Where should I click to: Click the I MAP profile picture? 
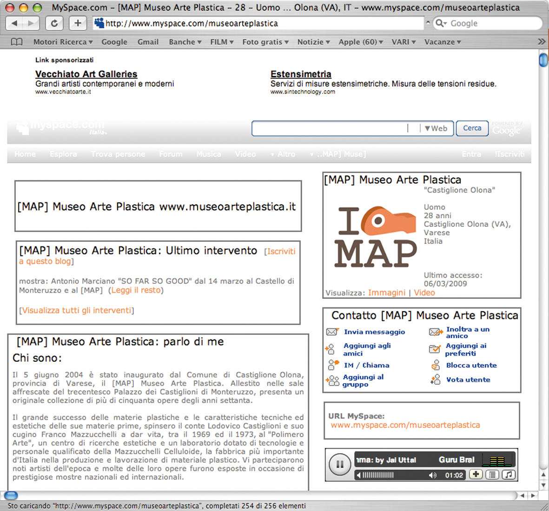pyautogui.click(x=375, y=236)
